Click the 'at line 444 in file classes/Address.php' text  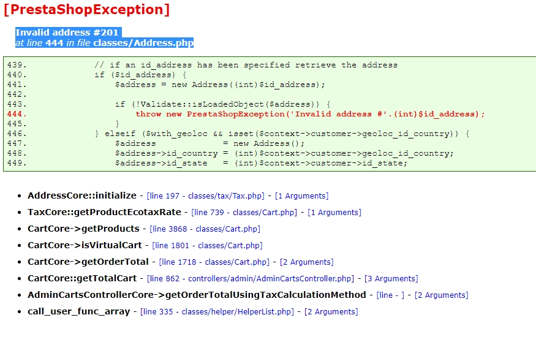pyautogui.click(x=104, y=43)
